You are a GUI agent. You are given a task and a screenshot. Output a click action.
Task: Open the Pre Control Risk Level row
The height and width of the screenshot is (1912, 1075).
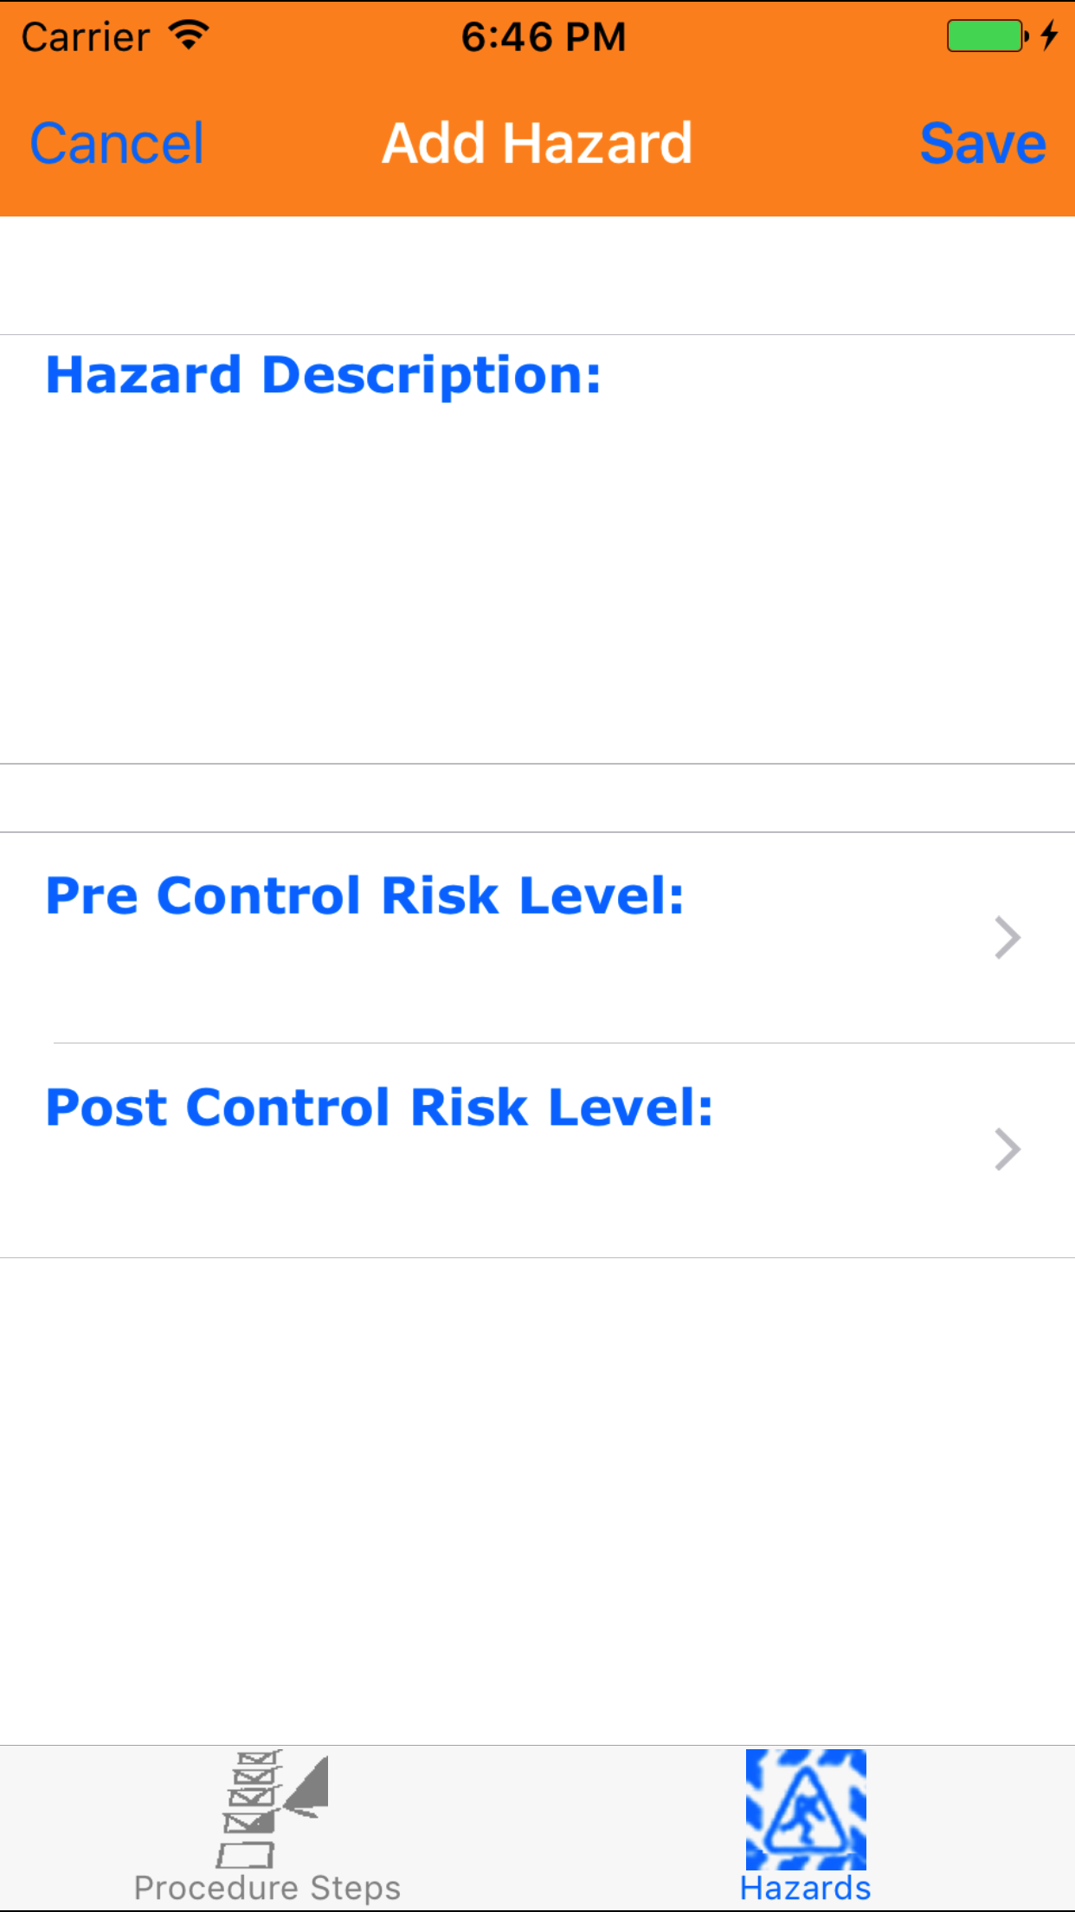pyautogui.click(x=519, y=938)
